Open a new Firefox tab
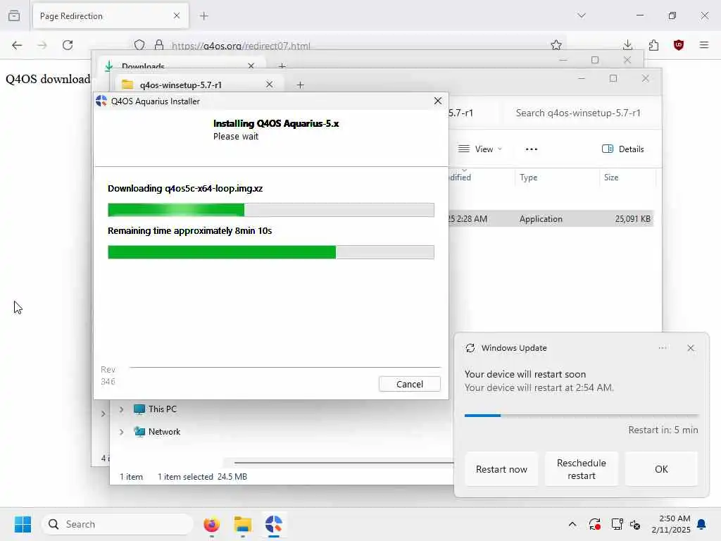721x541 pixels. click(x=204, y=16)
